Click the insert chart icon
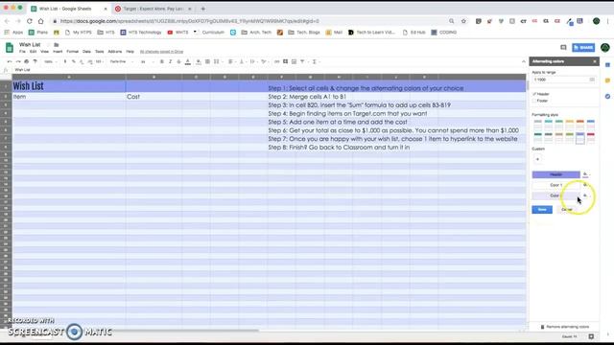Image resolution: width=614 pixels, height=345 pixels. [x=295, y=61]
